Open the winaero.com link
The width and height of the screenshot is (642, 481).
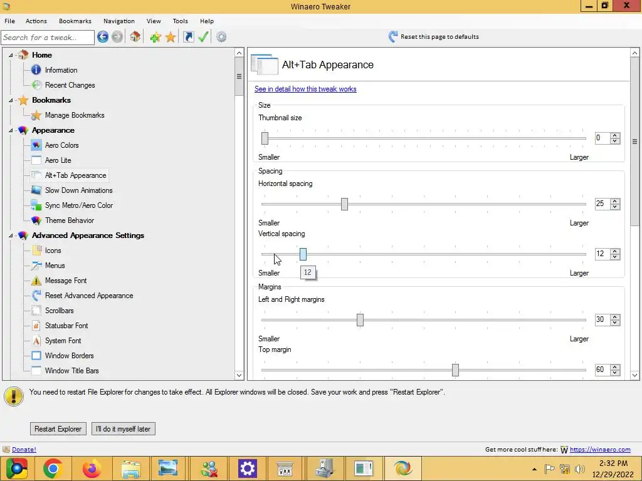[x=600, y=449]
